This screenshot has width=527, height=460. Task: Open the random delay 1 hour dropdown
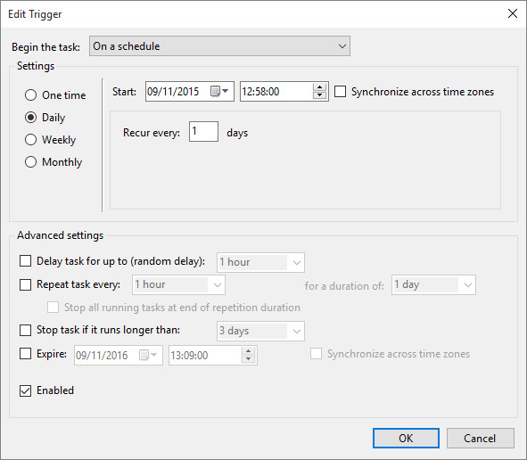tap(260, 262)
